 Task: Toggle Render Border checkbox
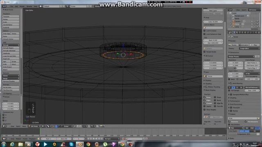(x=205, y=52)
